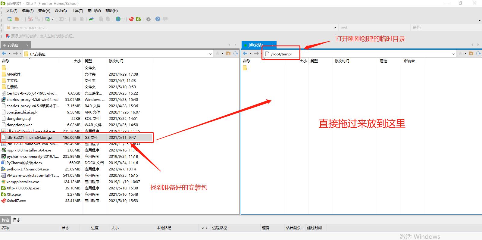Viewport: 482px width, 240px height.
Task: Sort local files by 修改时间 column
Action: (129, 61)
